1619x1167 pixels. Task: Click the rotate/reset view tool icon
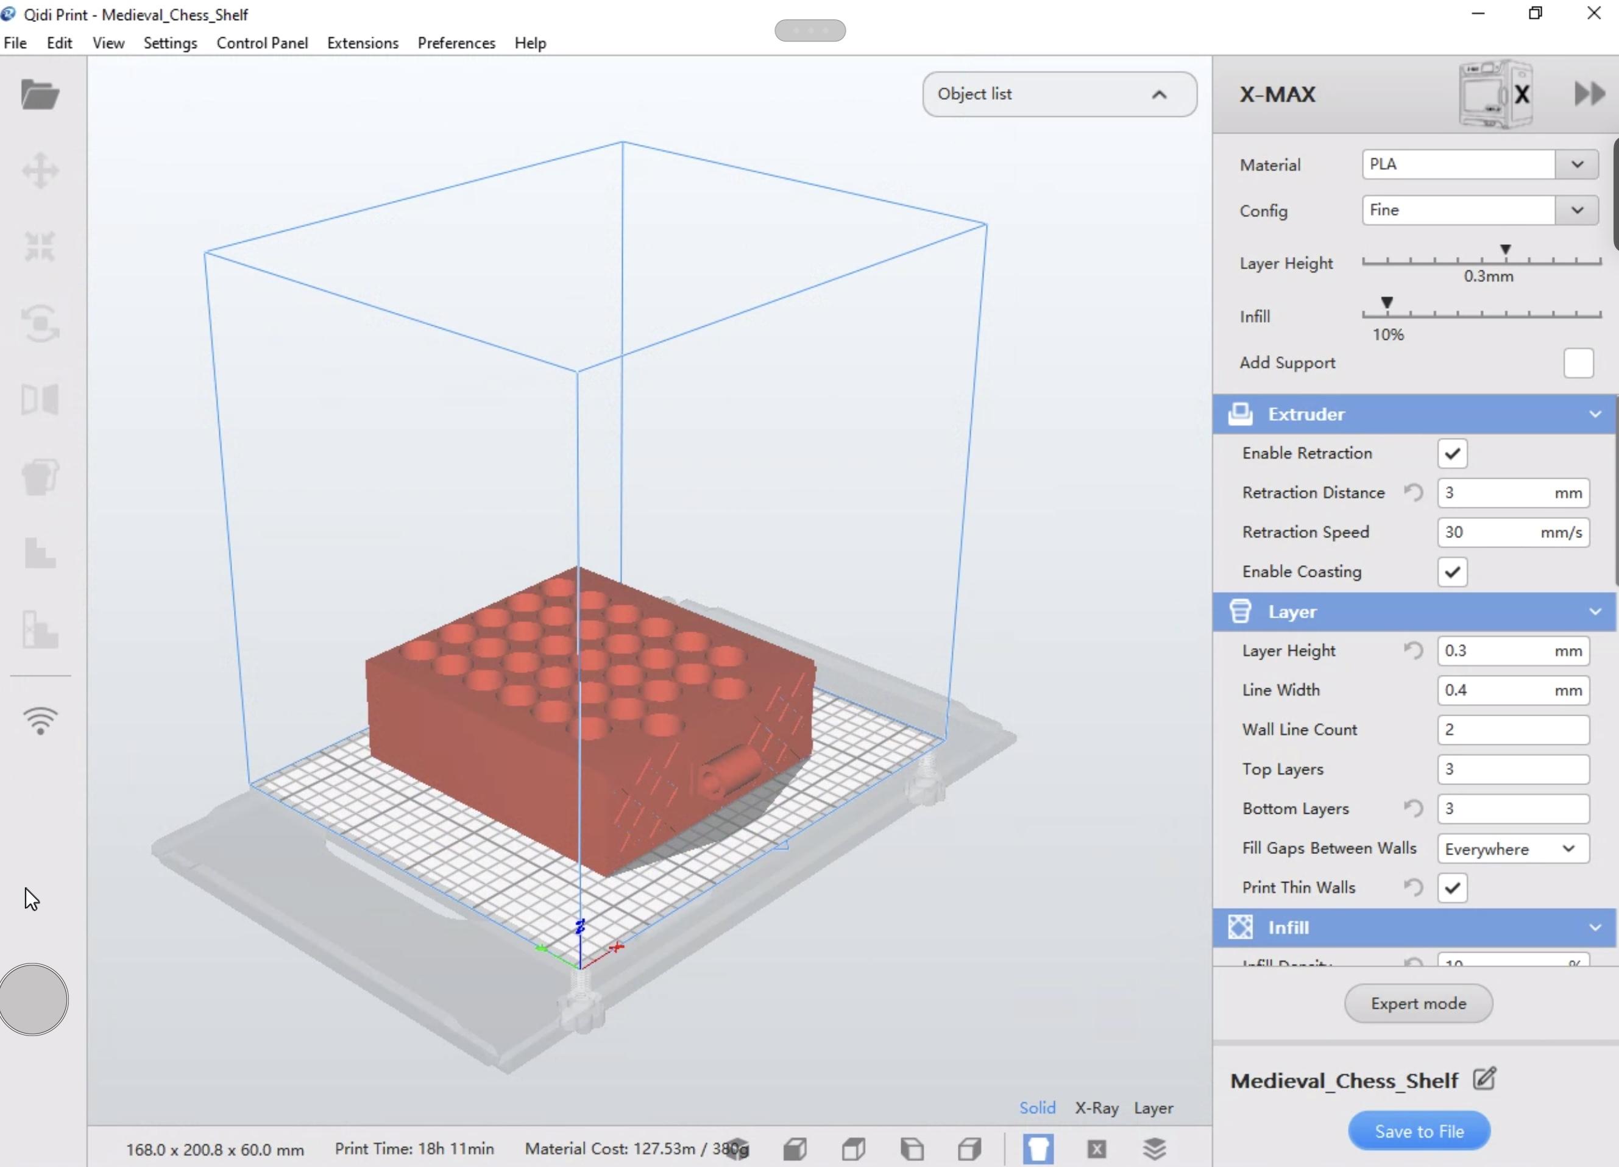click(39, 323)
